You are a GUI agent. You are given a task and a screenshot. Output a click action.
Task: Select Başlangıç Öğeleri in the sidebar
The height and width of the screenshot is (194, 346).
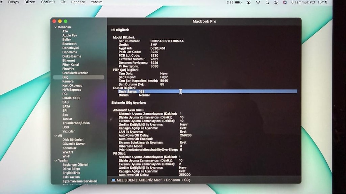[75, 165]
